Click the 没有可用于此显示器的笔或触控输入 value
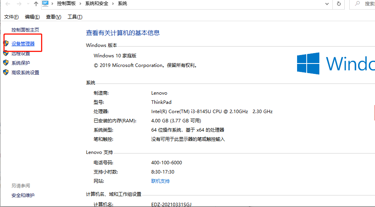The height and width of the screenshot is (207, 375). (x=188, y=139)
